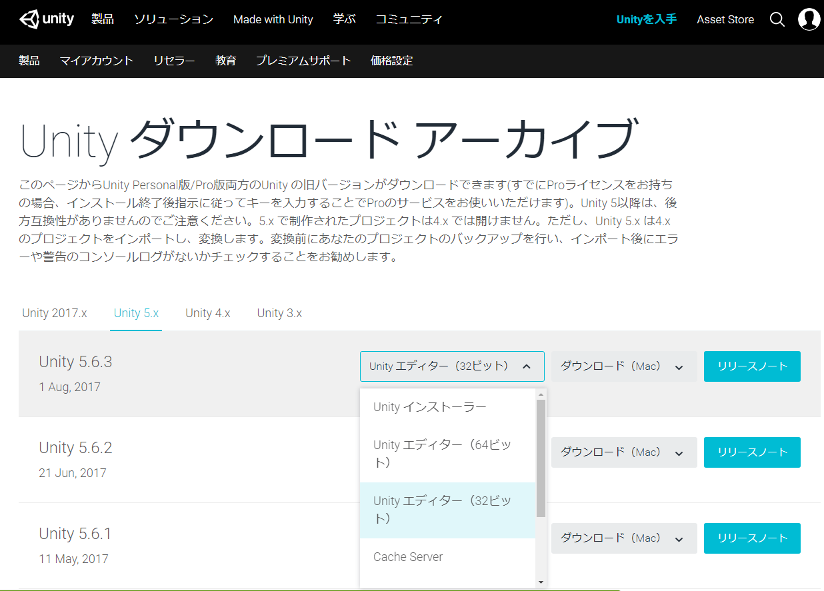This screenshot has width=824, height=591.
Task: Click scroll-down arrow in dropdown list
Action: [x=541, y=582]
